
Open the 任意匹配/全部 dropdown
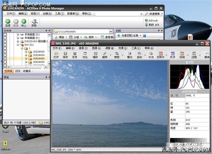click(x=140, y=36)
